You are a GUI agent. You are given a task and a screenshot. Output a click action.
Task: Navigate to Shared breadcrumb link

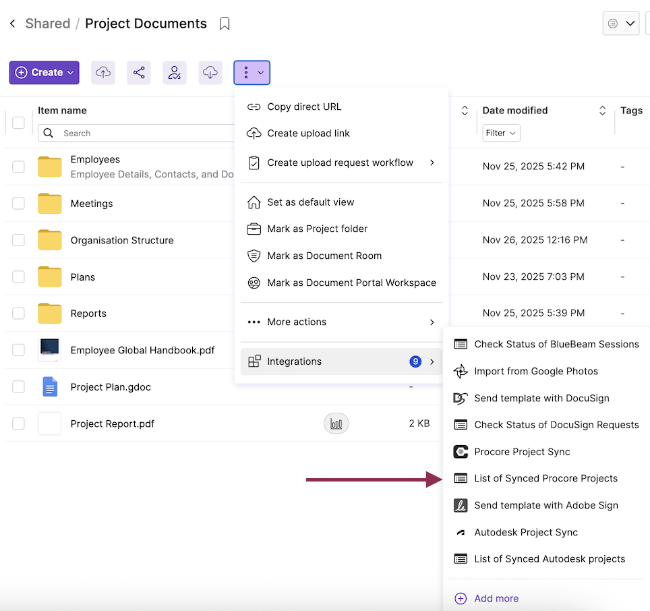48,24
